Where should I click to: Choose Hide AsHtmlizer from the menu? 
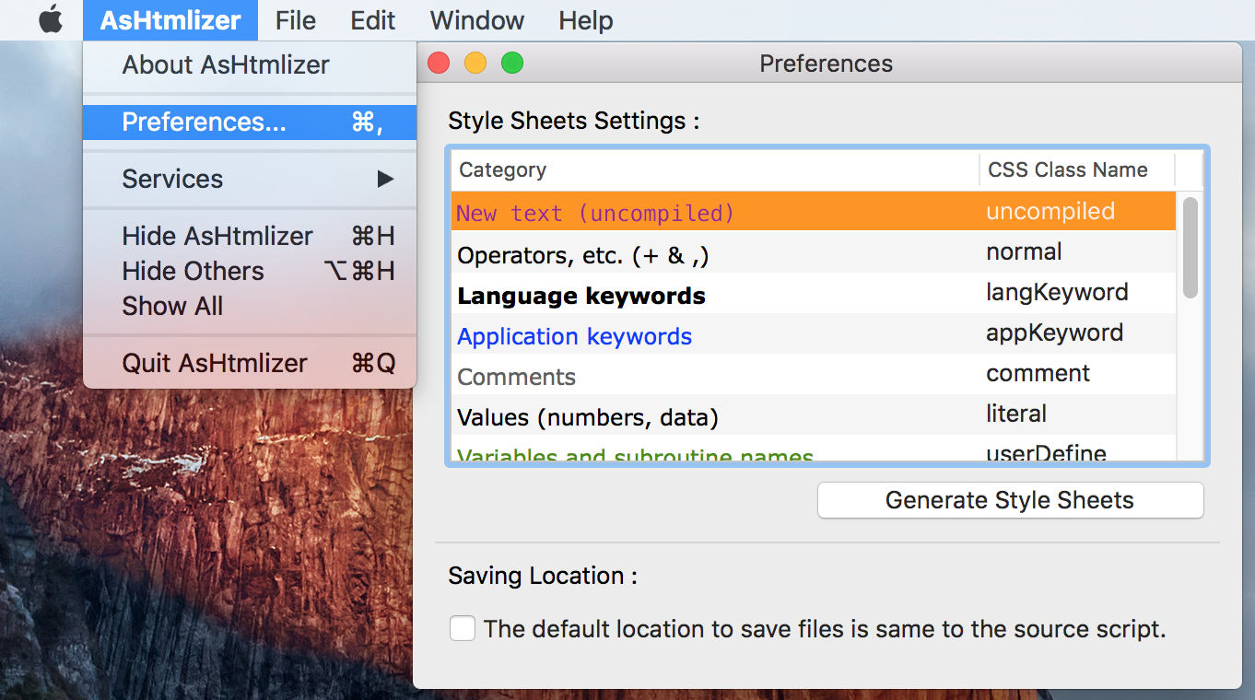(217, 237)
